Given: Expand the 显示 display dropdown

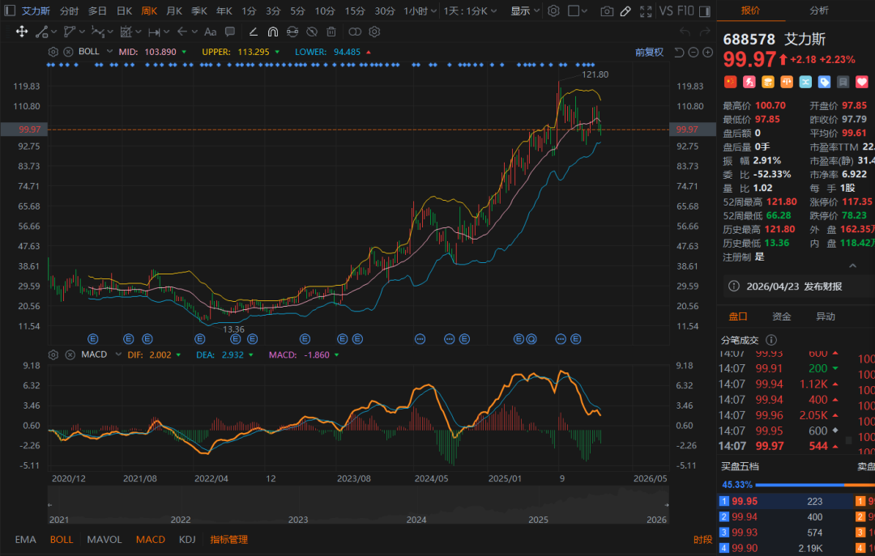Looking at the screenshot, I should [524, 11].
